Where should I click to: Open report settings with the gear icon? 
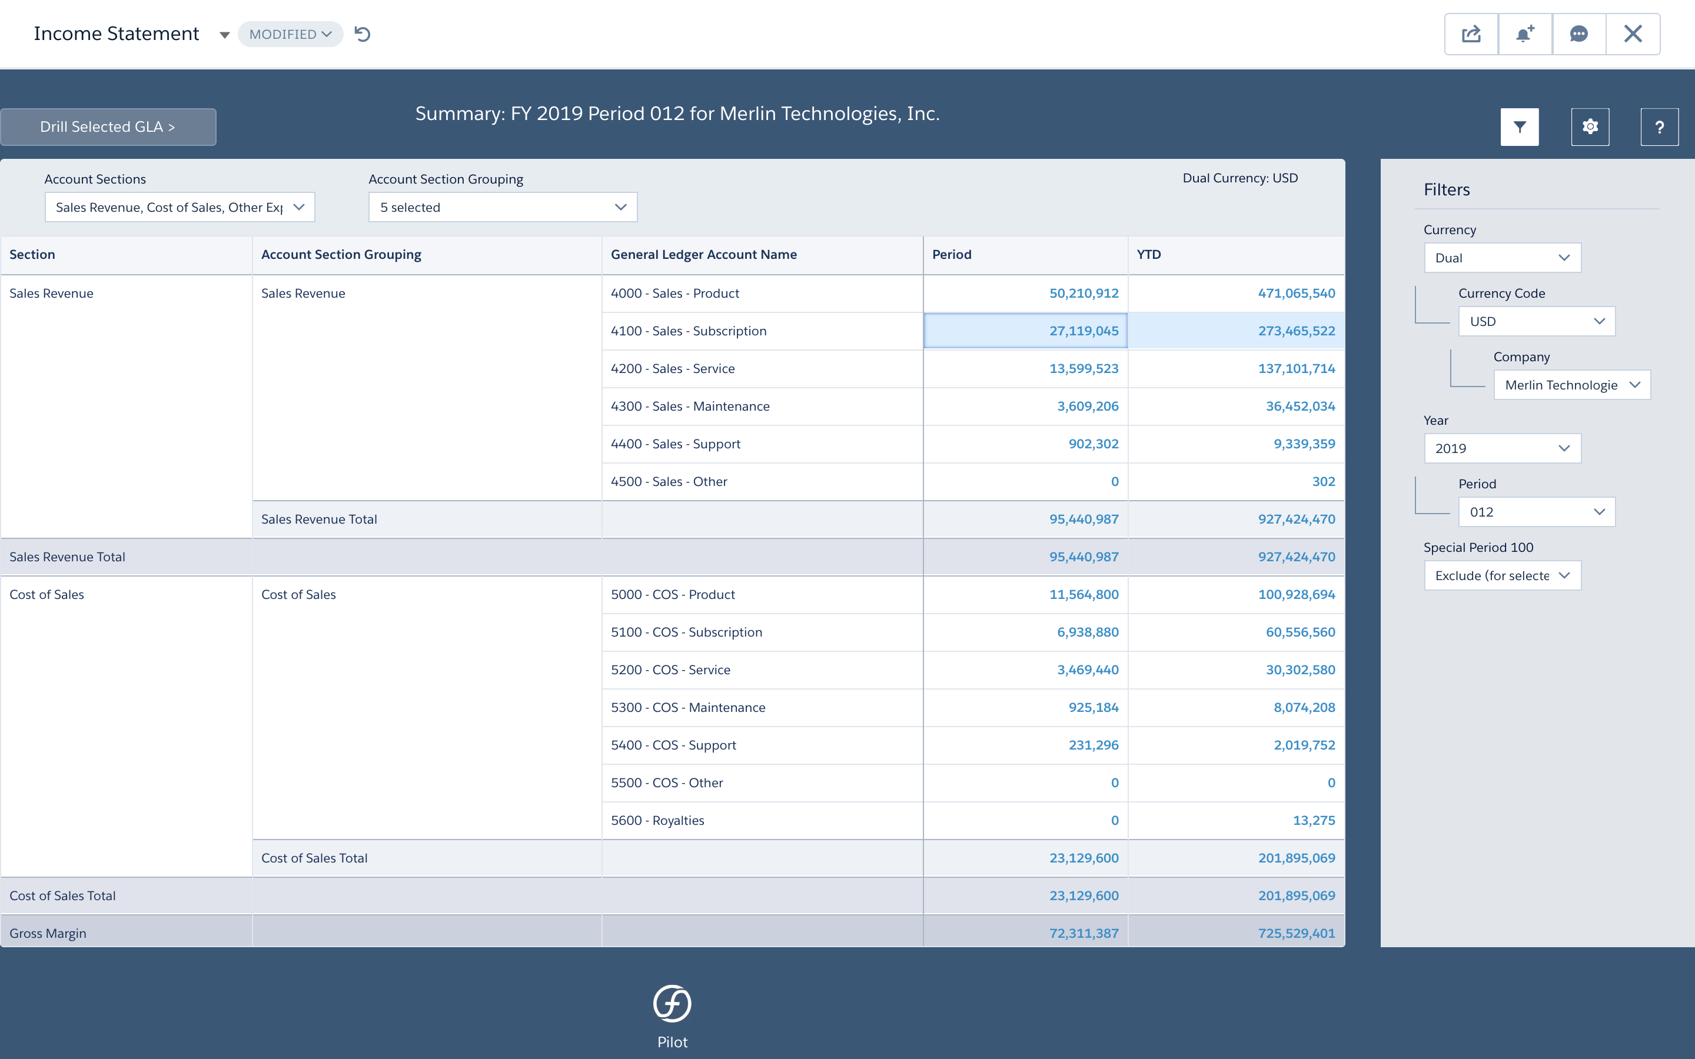1590,126
